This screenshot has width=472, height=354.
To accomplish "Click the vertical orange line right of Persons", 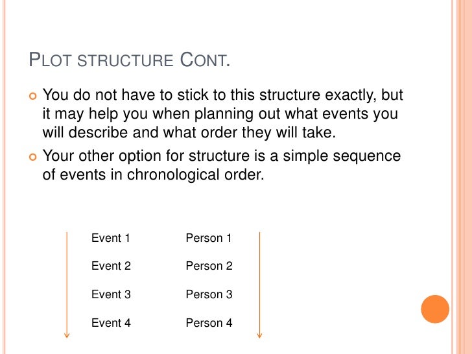I will [x=259, y=283].
